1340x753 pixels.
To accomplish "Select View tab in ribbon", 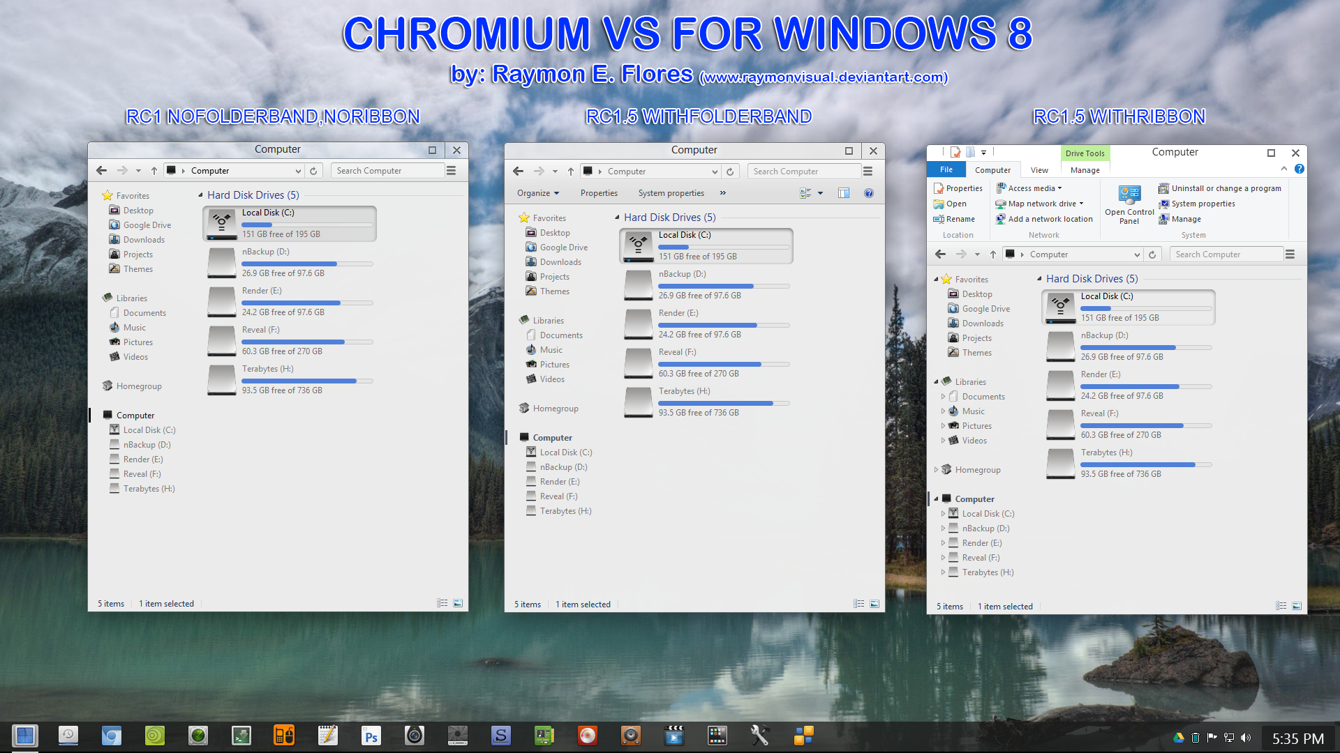I will (1039, 170).
